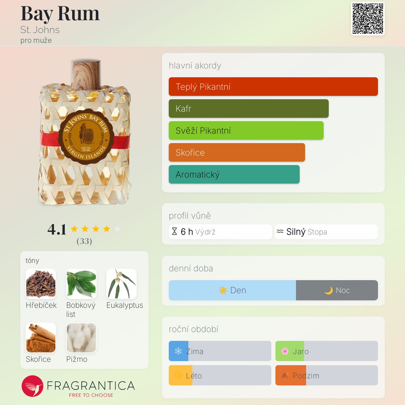
Task: Click the Léto sun icon
Action: (x=178, y=375)
